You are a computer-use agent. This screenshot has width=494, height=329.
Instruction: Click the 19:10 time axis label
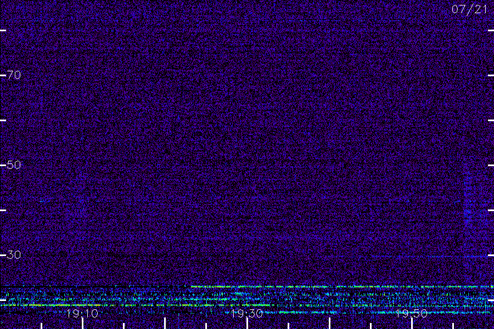[82, 313]
